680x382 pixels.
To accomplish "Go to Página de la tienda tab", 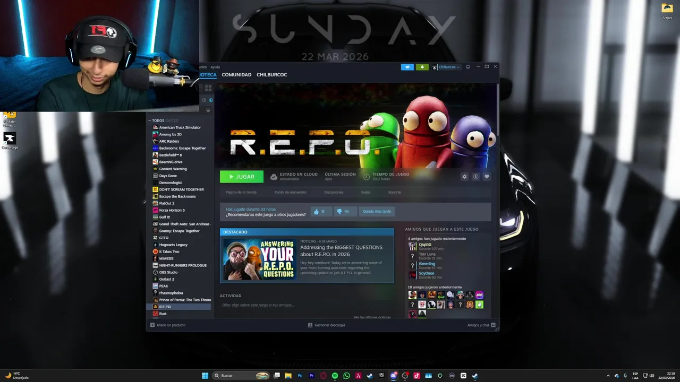I will [x=241, y=192].
